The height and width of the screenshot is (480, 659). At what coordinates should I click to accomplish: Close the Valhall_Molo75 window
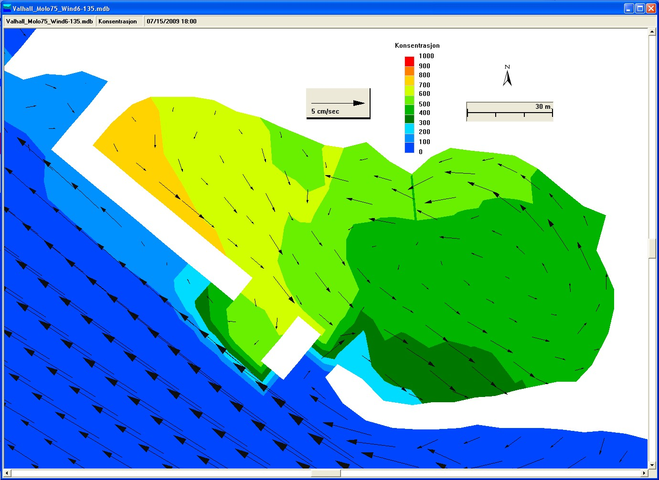click(651, 8)
